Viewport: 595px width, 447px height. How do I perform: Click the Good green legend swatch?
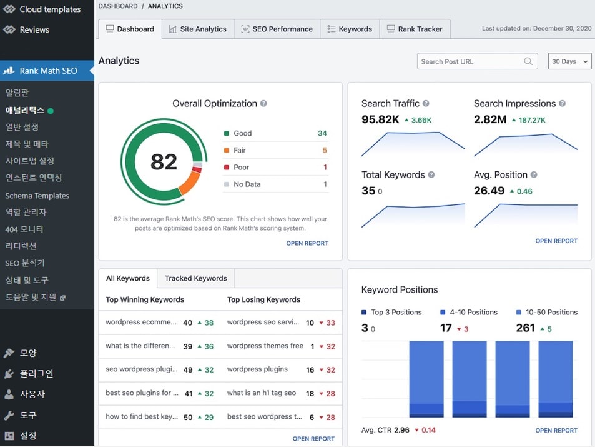227,133
